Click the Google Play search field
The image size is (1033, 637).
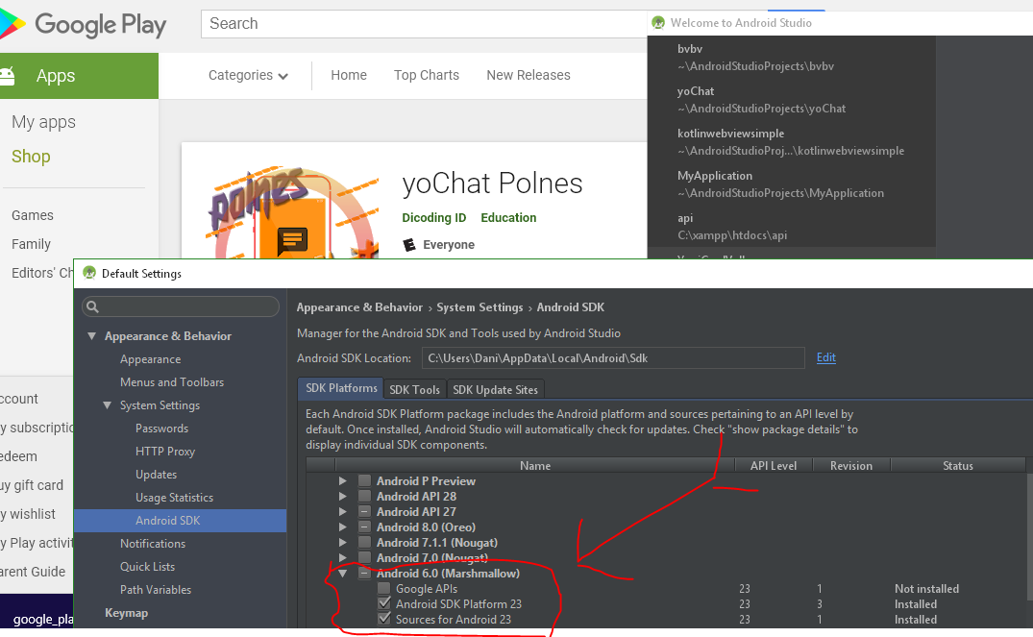[x=425, y=24]
